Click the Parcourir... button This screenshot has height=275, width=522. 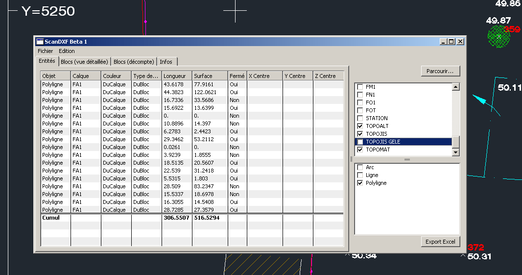click(x=440, y=71)
